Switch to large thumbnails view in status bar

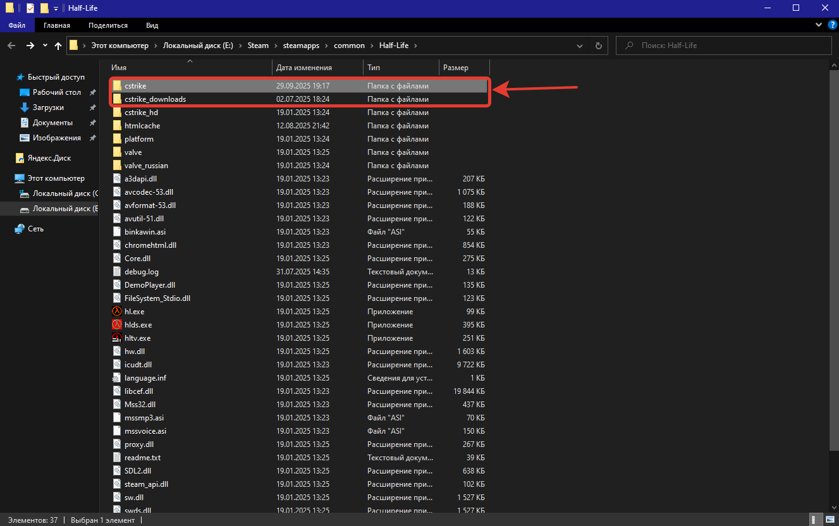pos(829,520)
